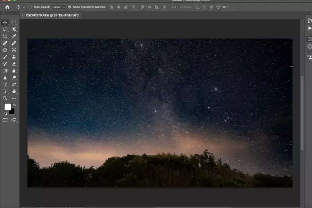Viewport: 312px width, 208px height.
Task: Select the Rectangular Marquee tool
Action: pyautogui.click(x=14, y=23)
